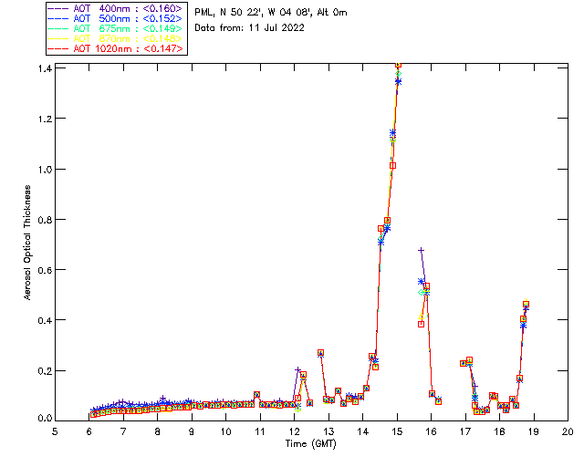Click the x-axis tick label 10
The image size is (584, 467).
[225, 431]
